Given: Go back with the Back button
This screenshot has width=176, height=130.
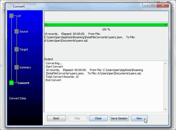Looking at the screenshot, I should click(x=56, y=118).
